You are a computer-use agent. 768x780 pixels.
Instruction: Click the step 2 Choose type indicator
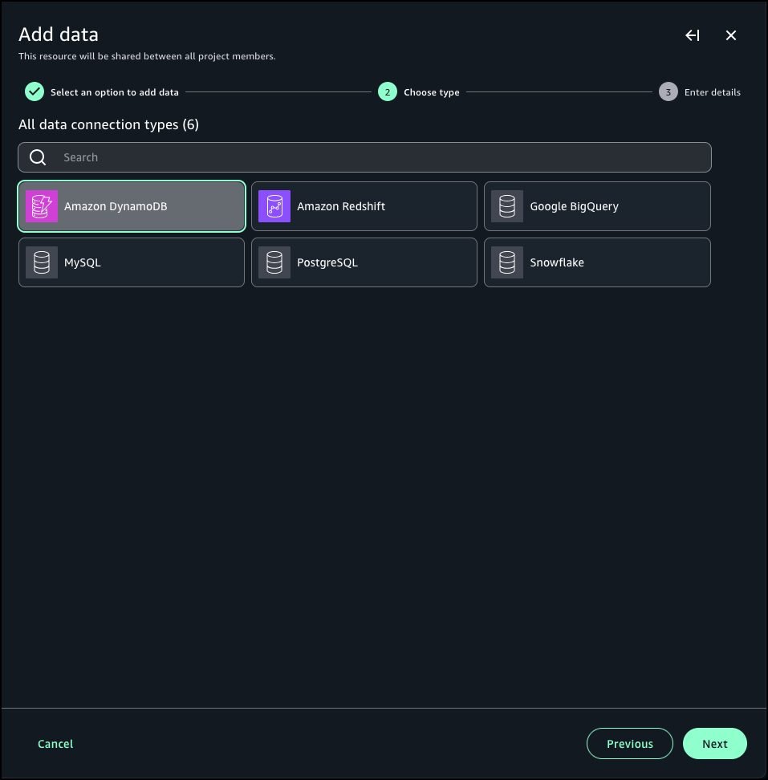click(387, 92)
